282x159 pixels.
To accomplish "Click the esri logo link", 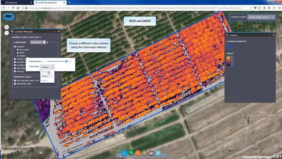I will coord(277,156).
